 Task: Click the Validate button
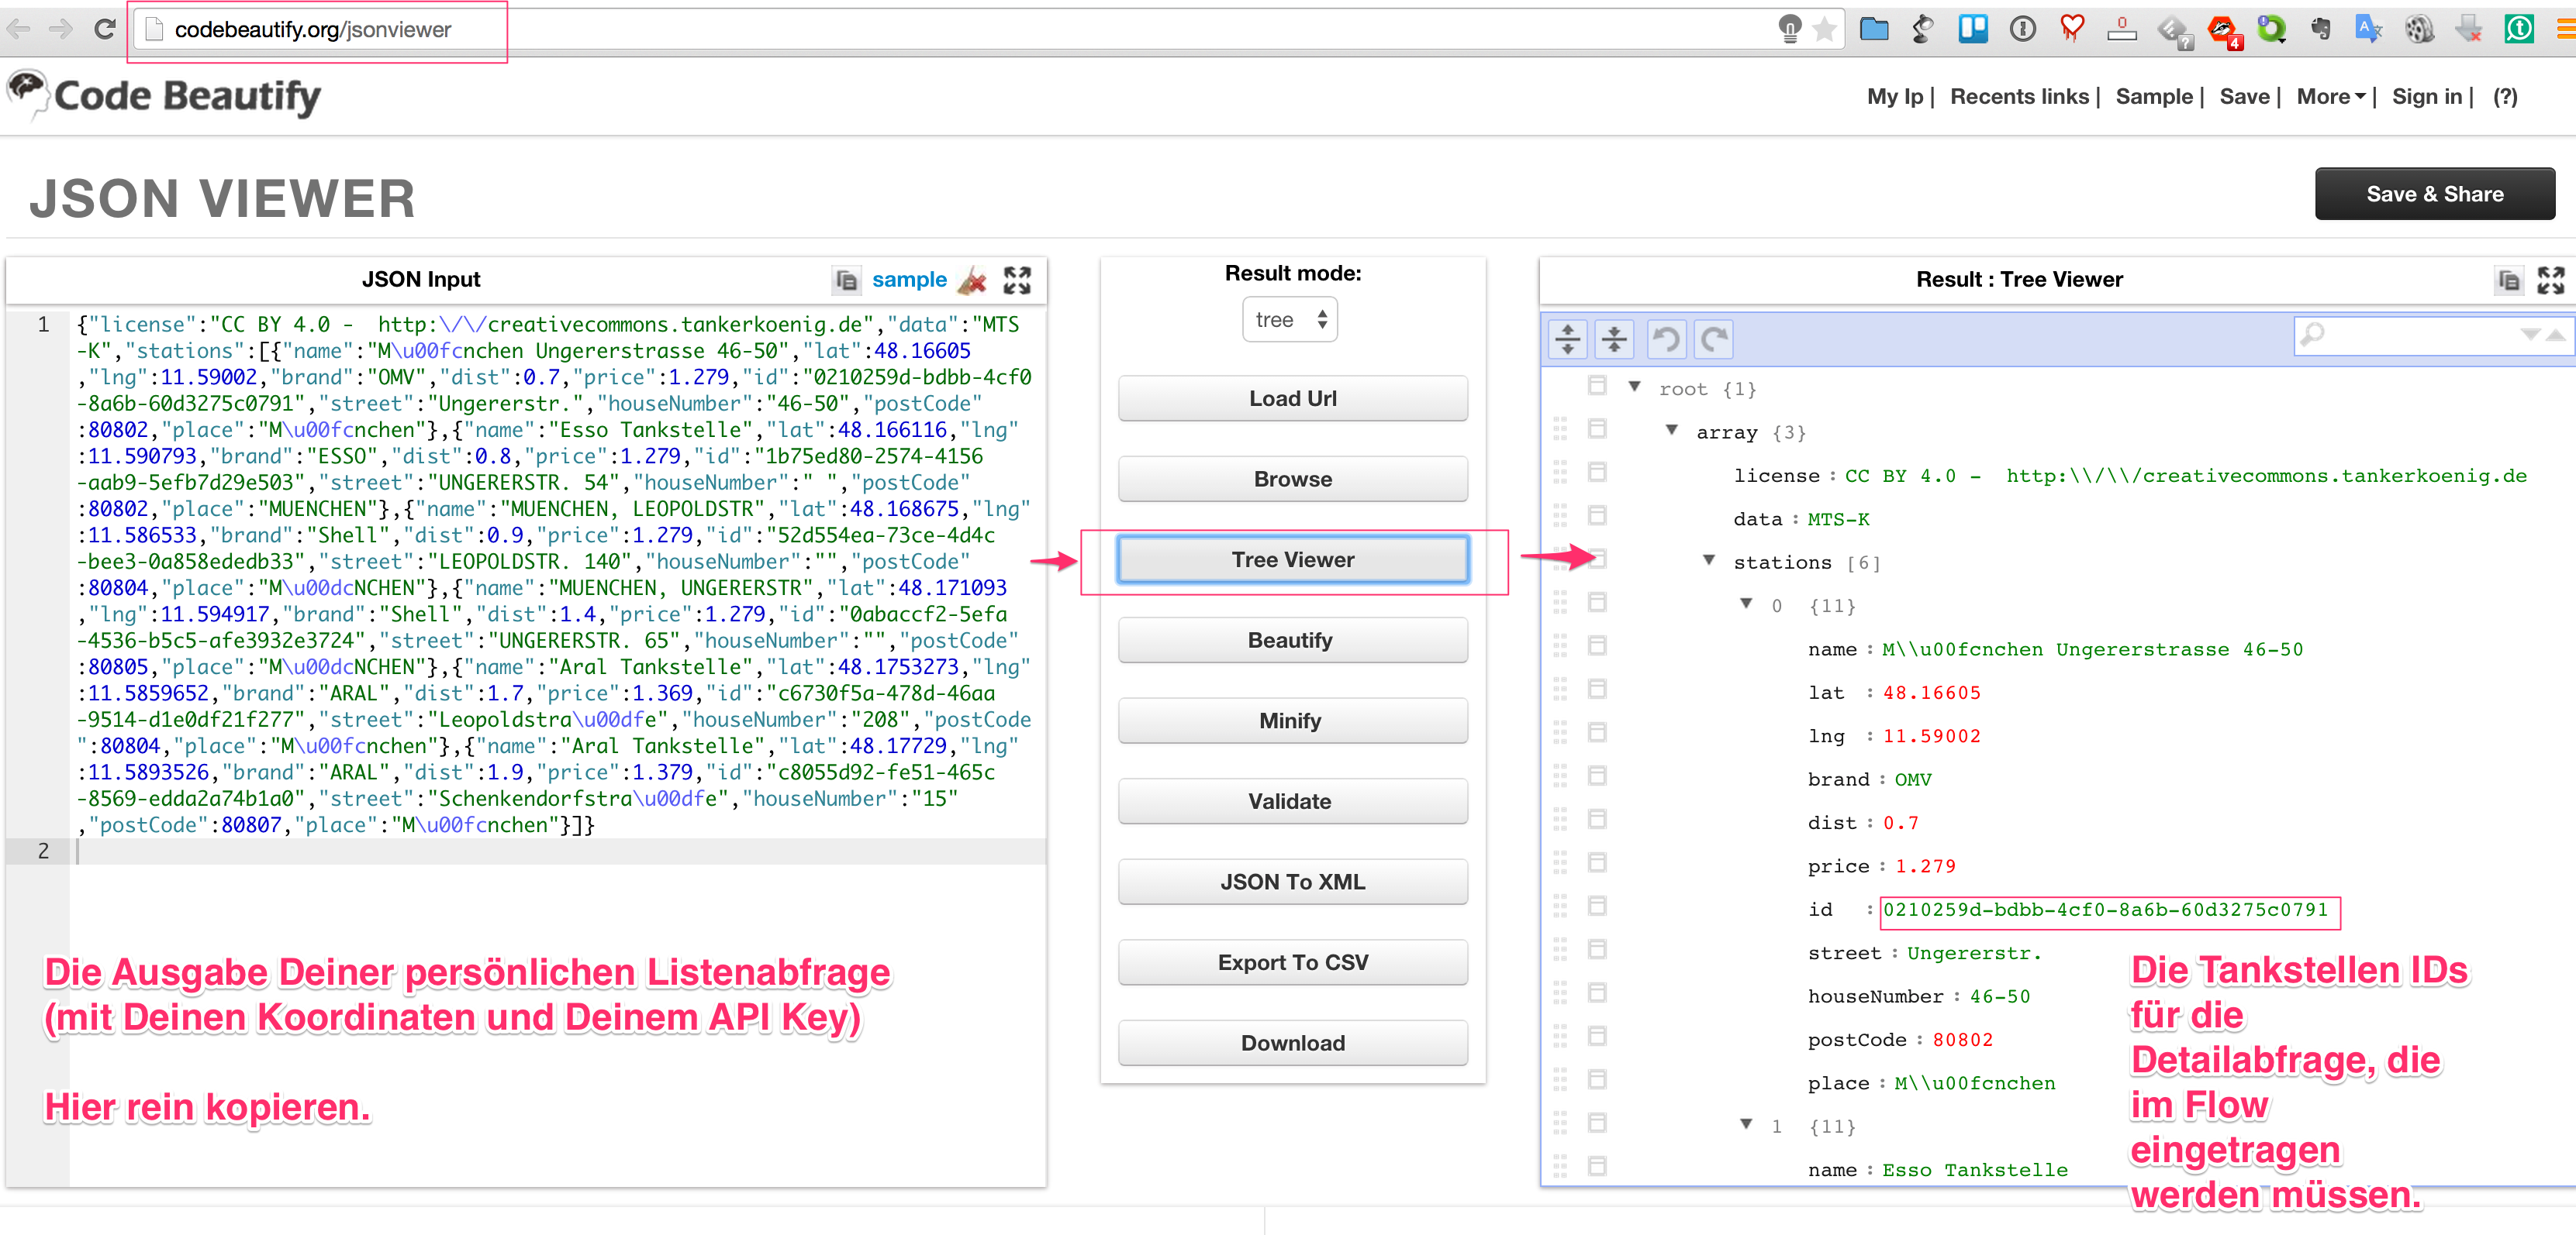(x=1292, y=801)
